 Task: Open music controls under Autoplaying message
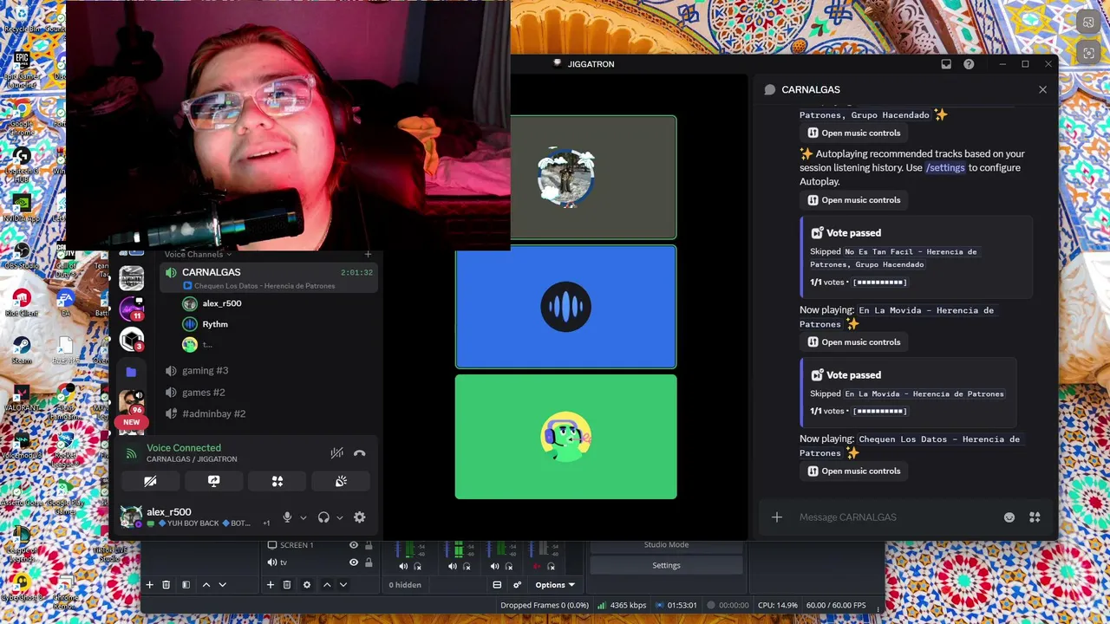(x=854, y=200)
